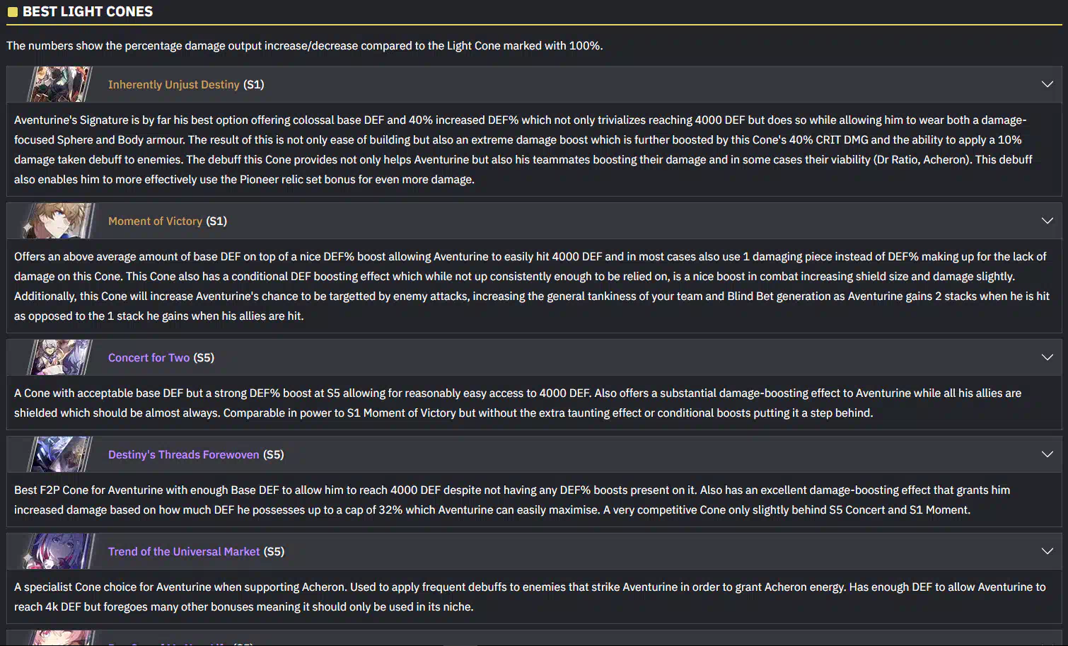Click the Concert for Two light cone image
Screen dimensions: 1068x646
(59, 357)
